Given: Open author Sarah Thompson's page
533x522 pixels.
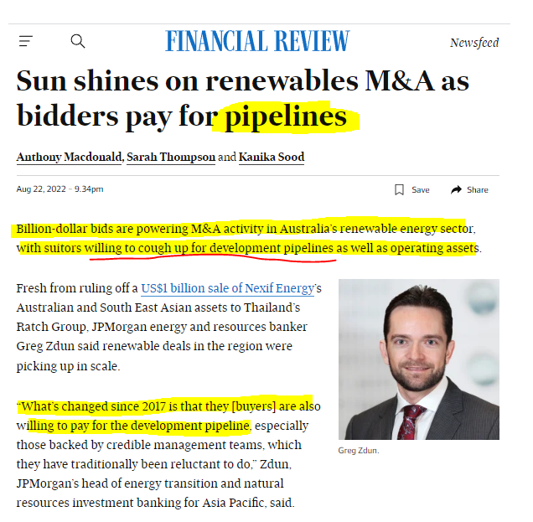Looking at the screenshot, I should 171,157.
